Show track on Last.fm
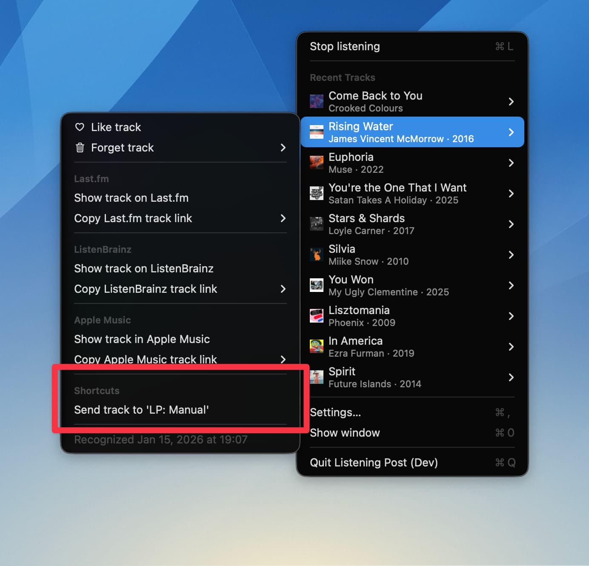This screenshot has height=566, width=589. tap(131, 198)
